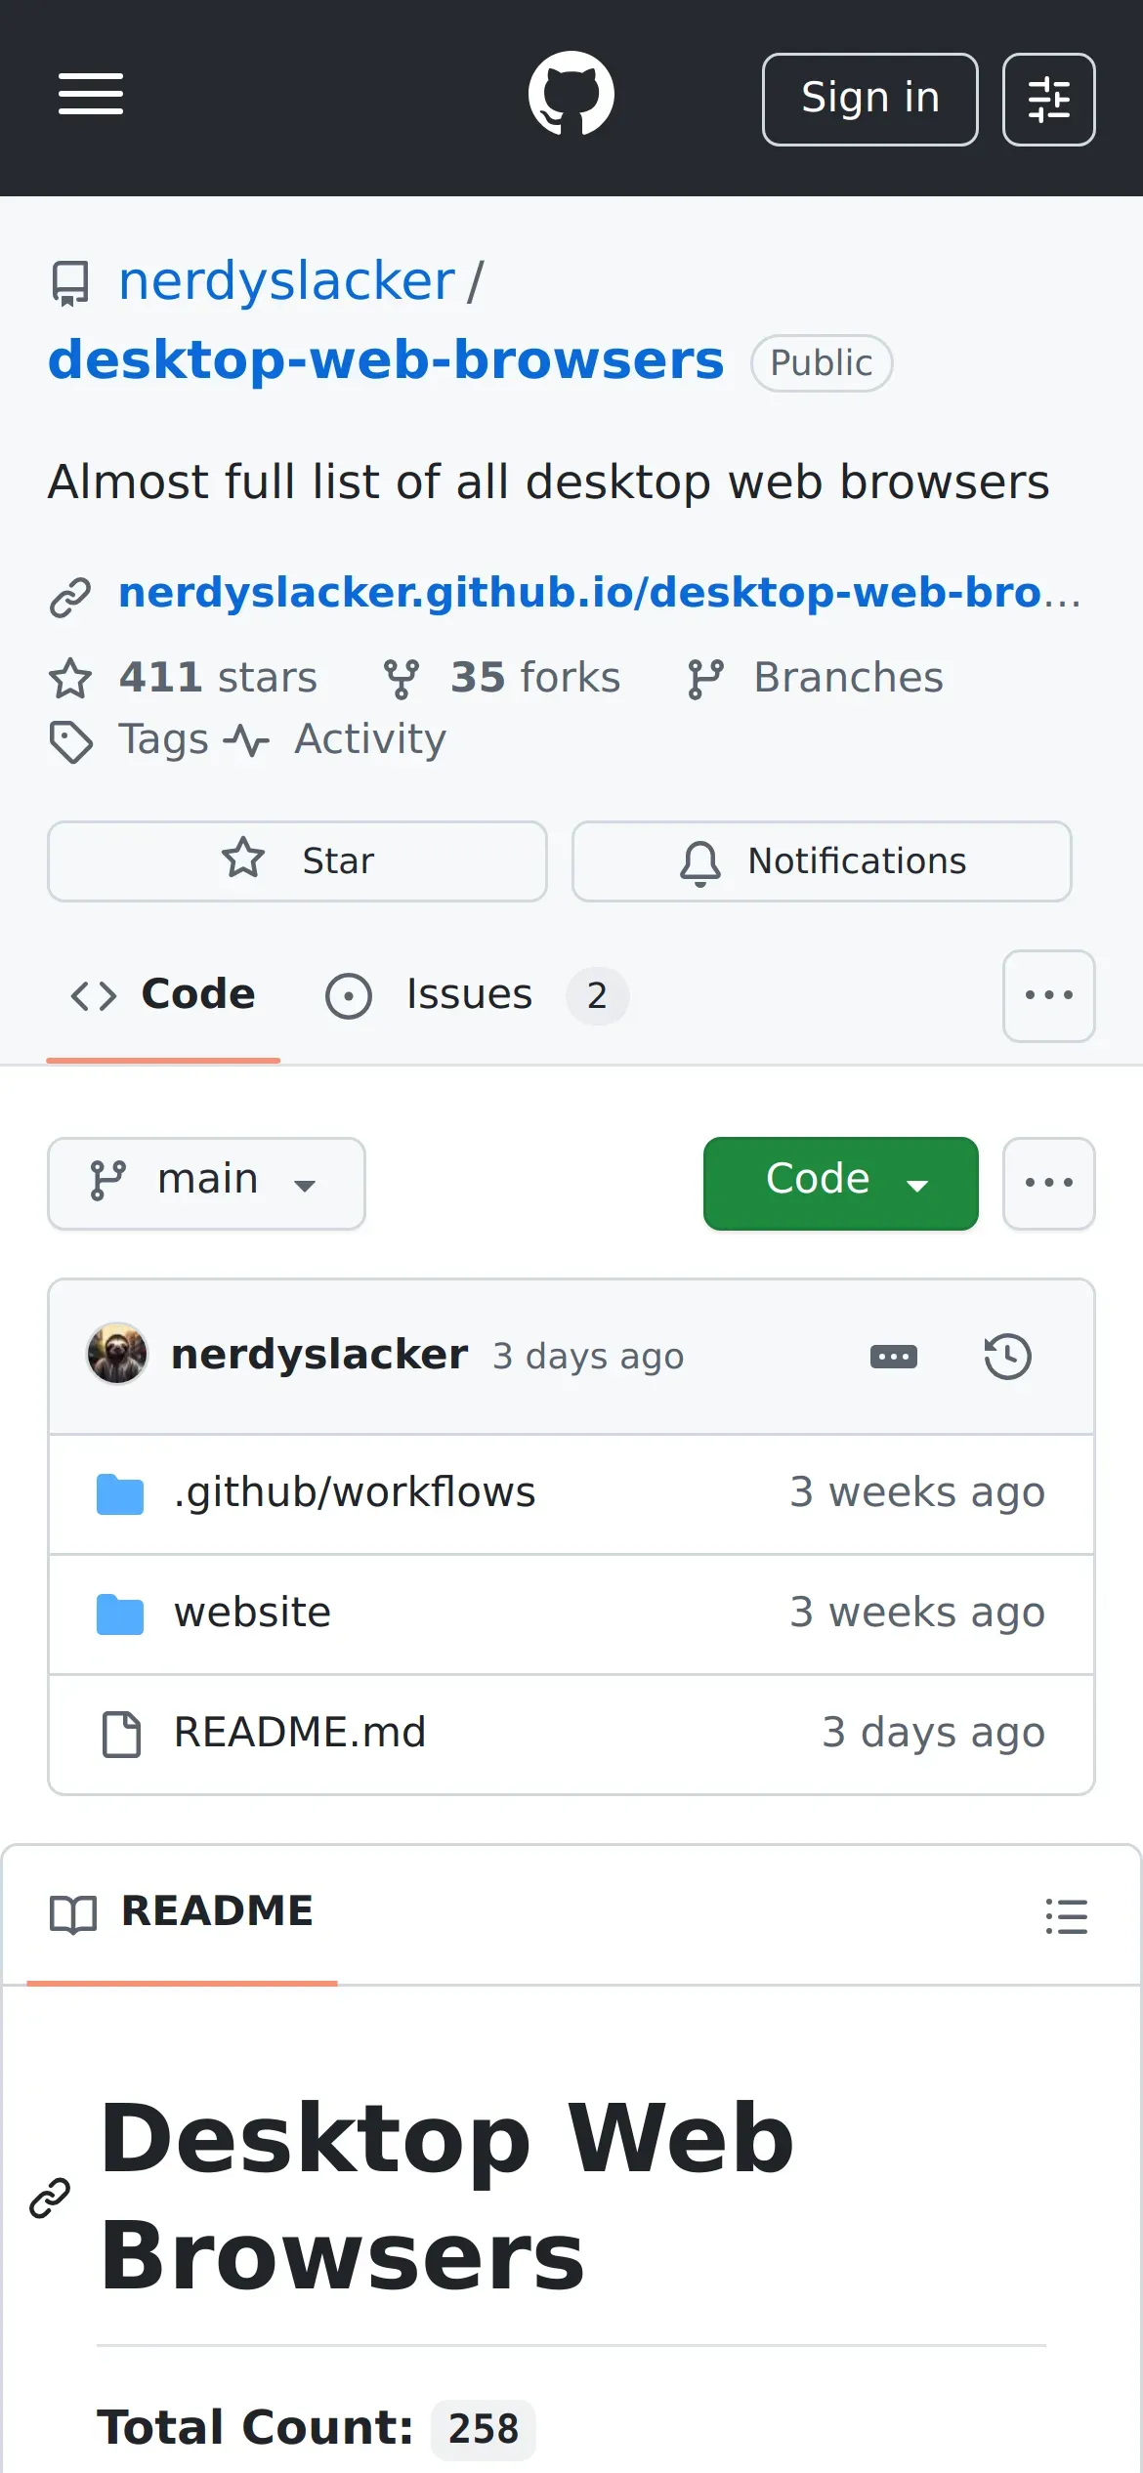Open the hamburger navigation menu

tap(91, 94)
